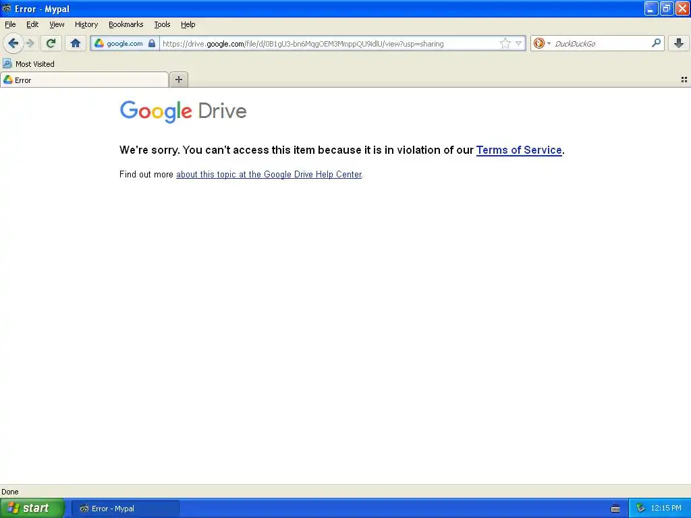This screenshot has height=518, width=691.
Task: Open the Help menu
Action: pyautogui.click(x=188, y=24)
